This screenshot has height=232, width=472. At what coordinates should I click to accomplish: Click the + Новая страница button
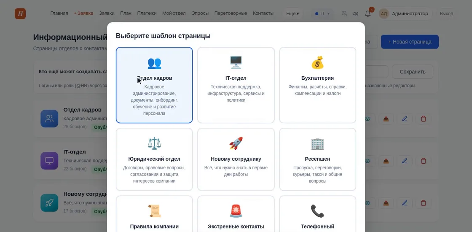pos(410,42)
